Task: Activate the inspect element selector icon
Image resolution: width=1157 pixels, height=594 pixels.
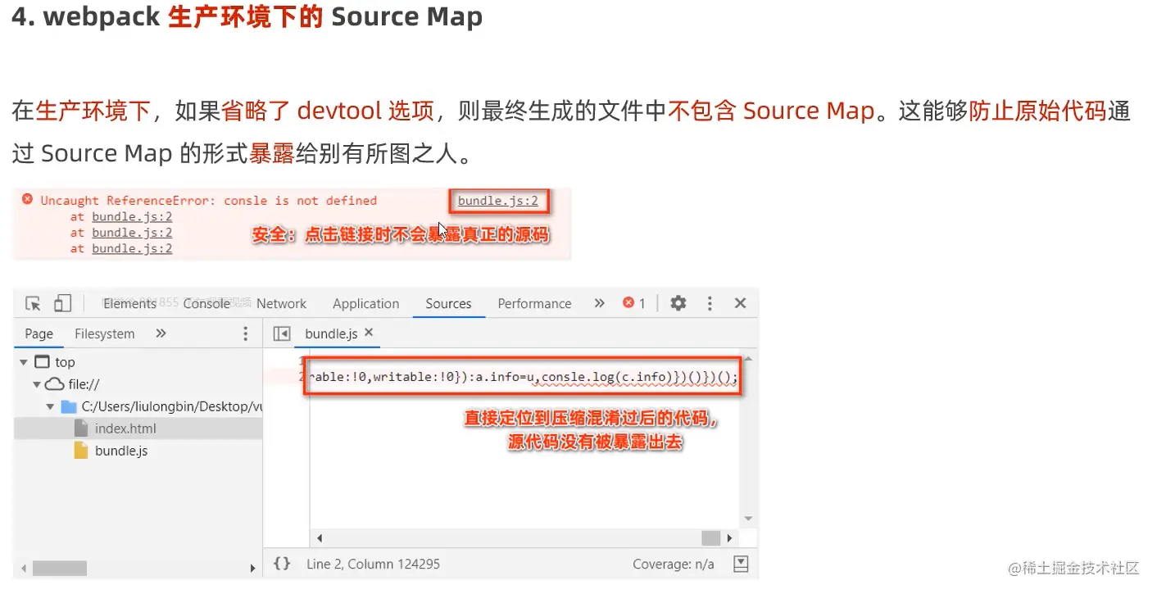Action: coord(33,304)
